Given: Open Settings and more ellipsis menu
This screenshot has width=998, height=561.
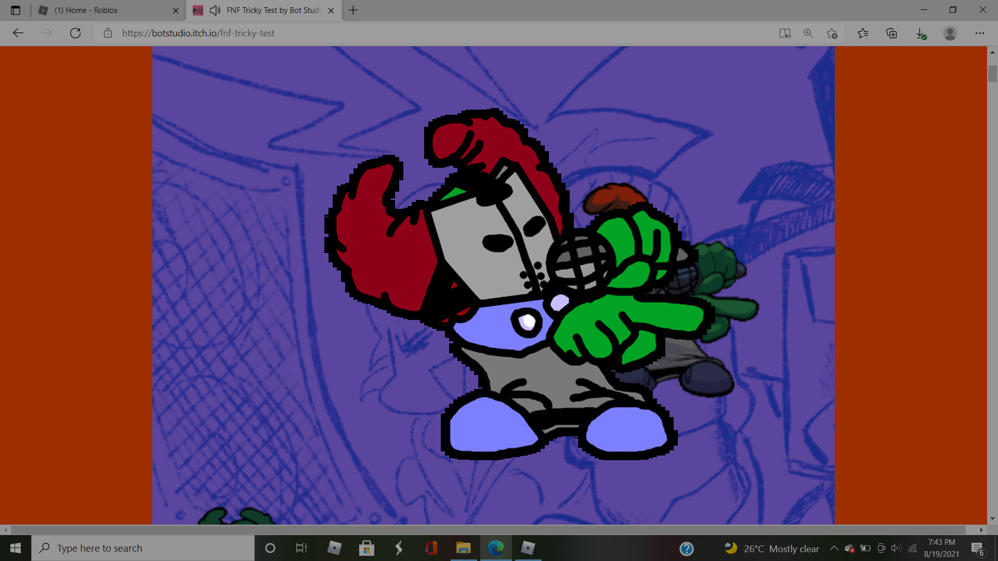Looking at the screenshot, I should (980, 33).
